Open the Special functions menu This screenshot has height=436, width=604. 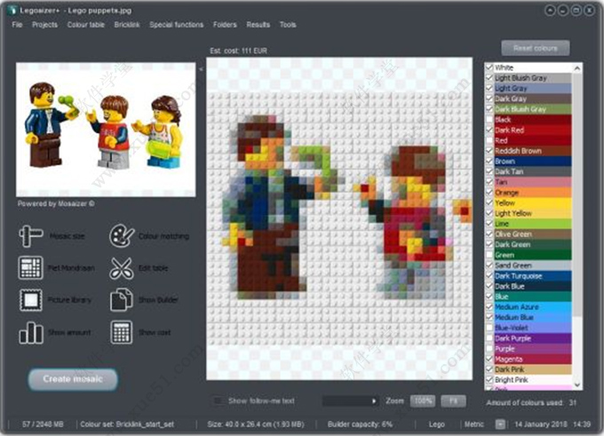click(177, 25)
